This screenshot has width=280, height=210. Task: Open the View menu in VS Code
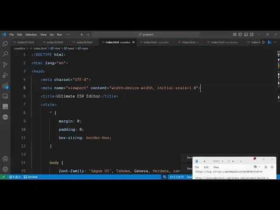click(43, 35)
